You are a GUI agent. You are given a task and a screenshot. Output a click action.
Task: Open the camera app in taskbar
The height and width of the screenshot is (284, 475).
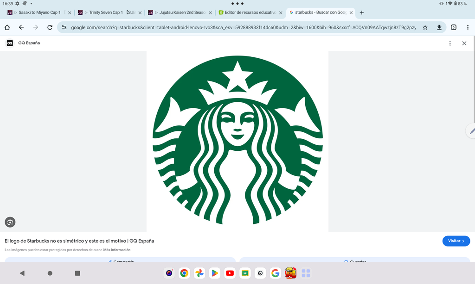169,273
